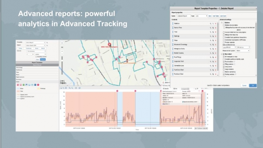
Task: Expand the Interval dropdown
Action: 36,51
